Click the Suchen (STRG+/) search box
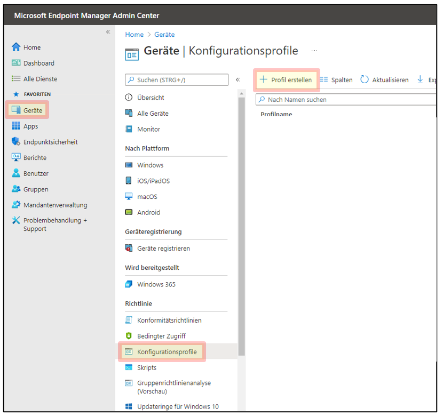443x417 pixels. point(177,80)
